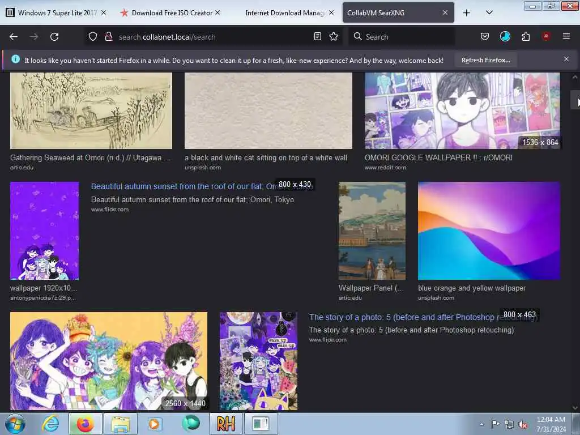The height and width of the screenshot is (435, 580).
Task: Open the Firefox hamburger application menu
Action: (x=566, y=36)
